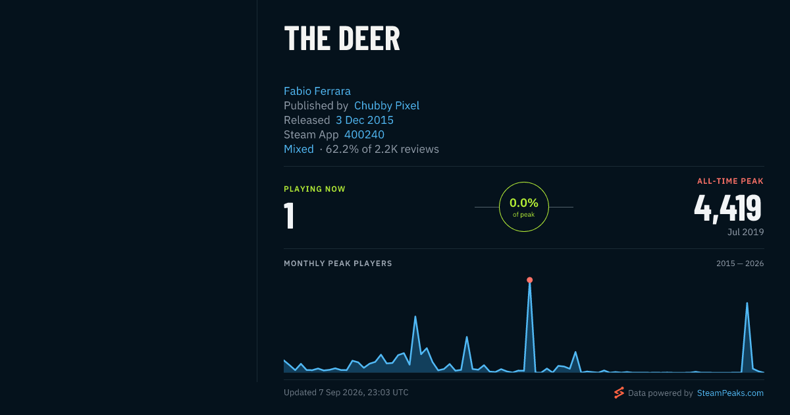The width and height of the screenshot is (790, 415).
Task: Click the Playing Now count 1
Action: pos(288,216)
